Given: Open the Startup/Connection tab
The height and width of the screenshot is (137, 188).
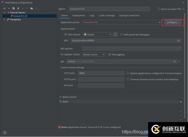Looking at the screenshot, I should [129, 15].
